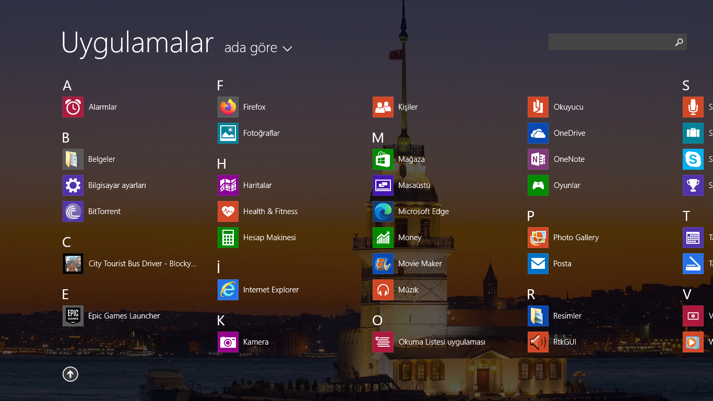The width and height of the screenshot is (713, 401).
Task: Open the Mağaza store icon
Action: coord(383,159)
